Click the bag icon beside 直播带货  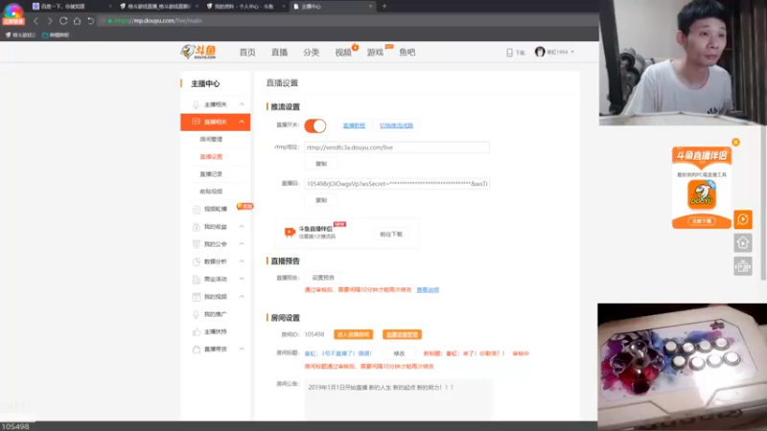197,350
